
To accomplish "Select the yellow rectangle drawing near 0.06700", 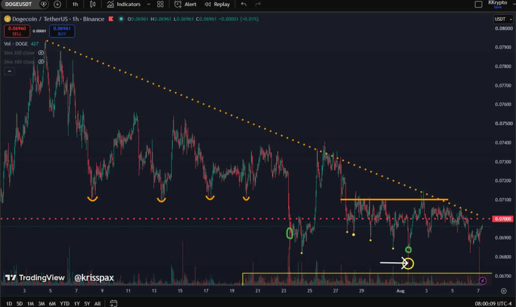I will [x=367, y=279].
